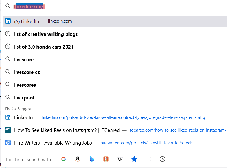Viewport: 227px width, 168px height.
Task: Search this time with Bing icon
Action: pyautogui.click(x=92, y=159)
